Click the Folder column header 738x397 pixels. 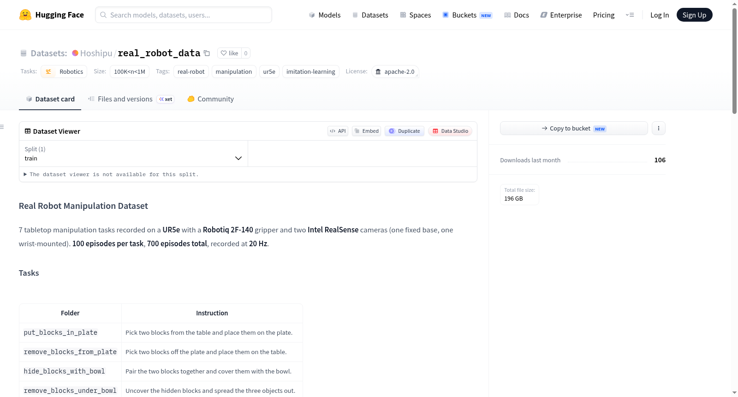70,313
